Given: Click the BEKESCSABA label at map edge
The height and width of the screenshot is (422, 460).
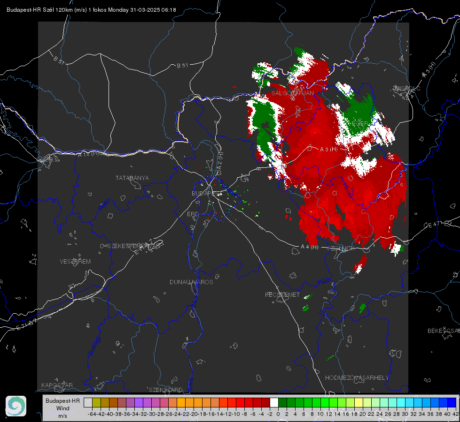Looking at the screenshot, I should click(444, 331).
